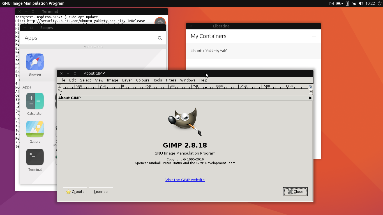Screen dimensions: 383x215
Task: Open the Layer menu
Action: point(127,80)
